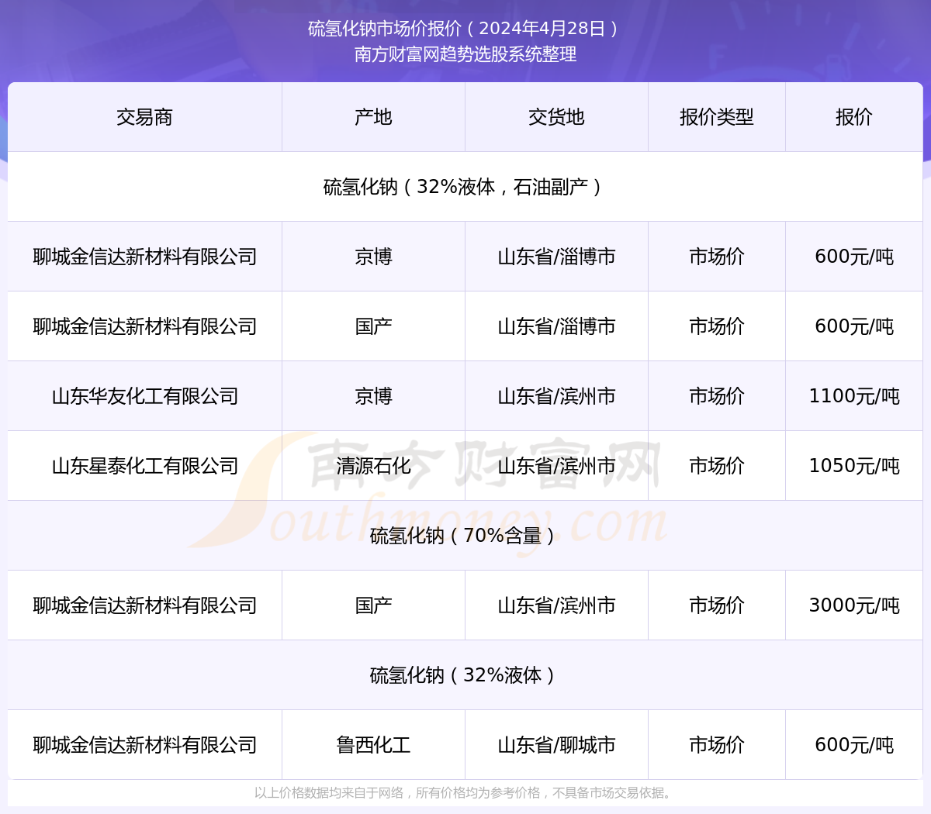Click the 报价类型 column header

tap(717, 117)
